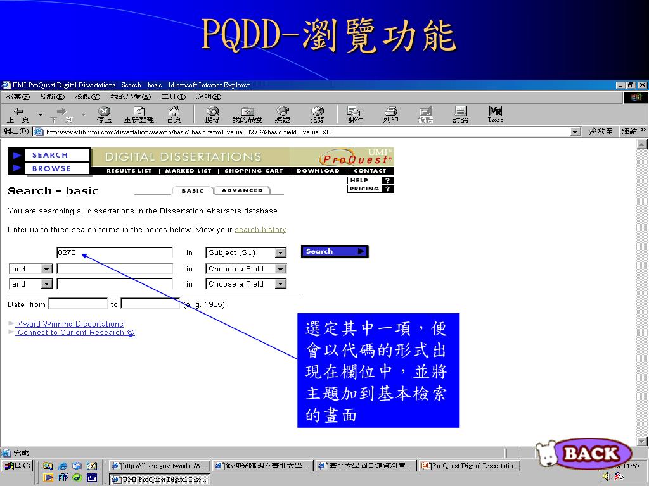The width and height of the screenshot is (649, 486).
Task: Click the page scrollbar down arrow
Action: pos(641,441)
